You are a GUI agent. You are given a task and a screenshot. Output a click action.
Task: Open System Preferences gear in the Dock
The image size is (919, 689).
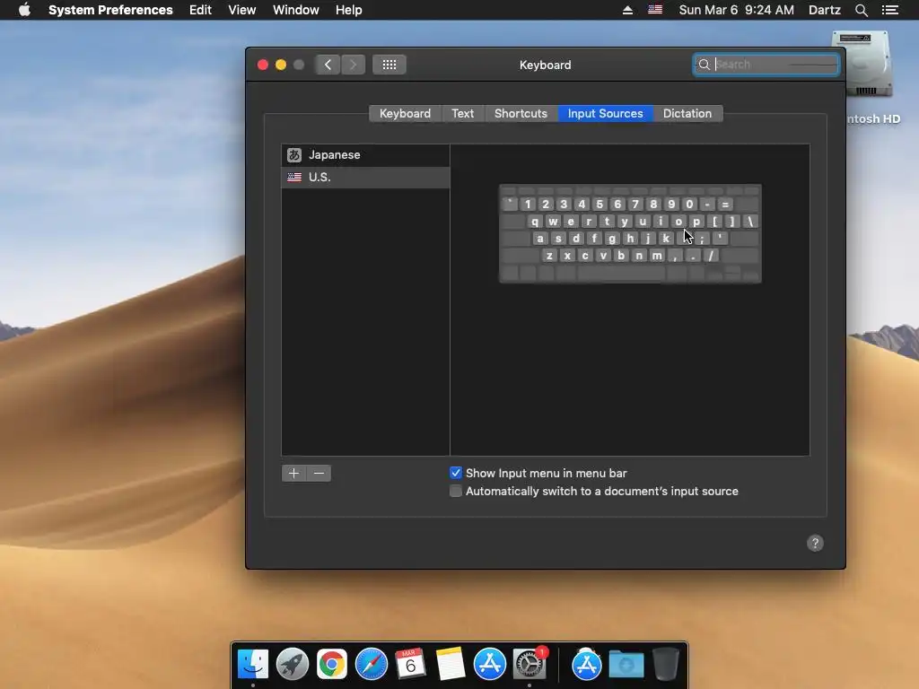point(530,664)
